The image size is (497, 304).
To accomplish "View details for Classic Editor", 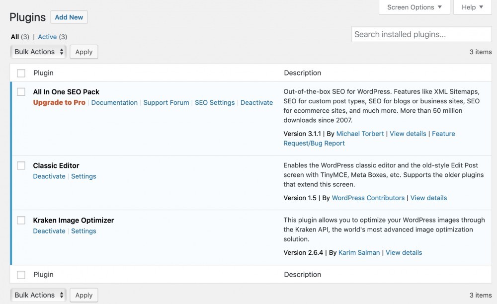I will click(428, 198).
